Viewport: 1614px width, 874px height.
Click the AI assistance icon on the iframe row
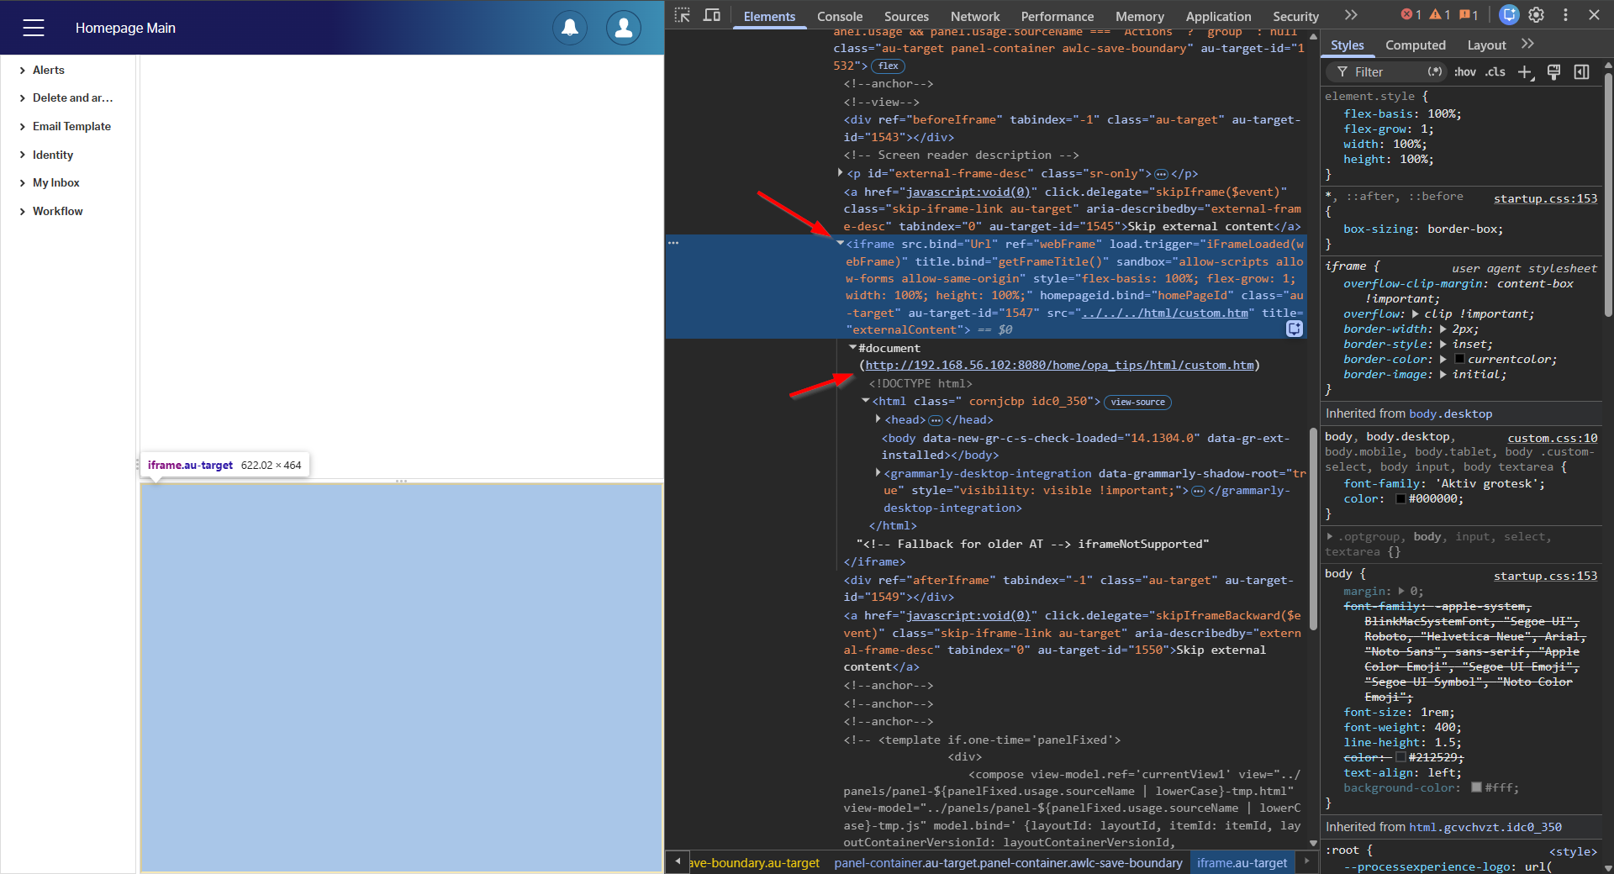click(1295, 329)
